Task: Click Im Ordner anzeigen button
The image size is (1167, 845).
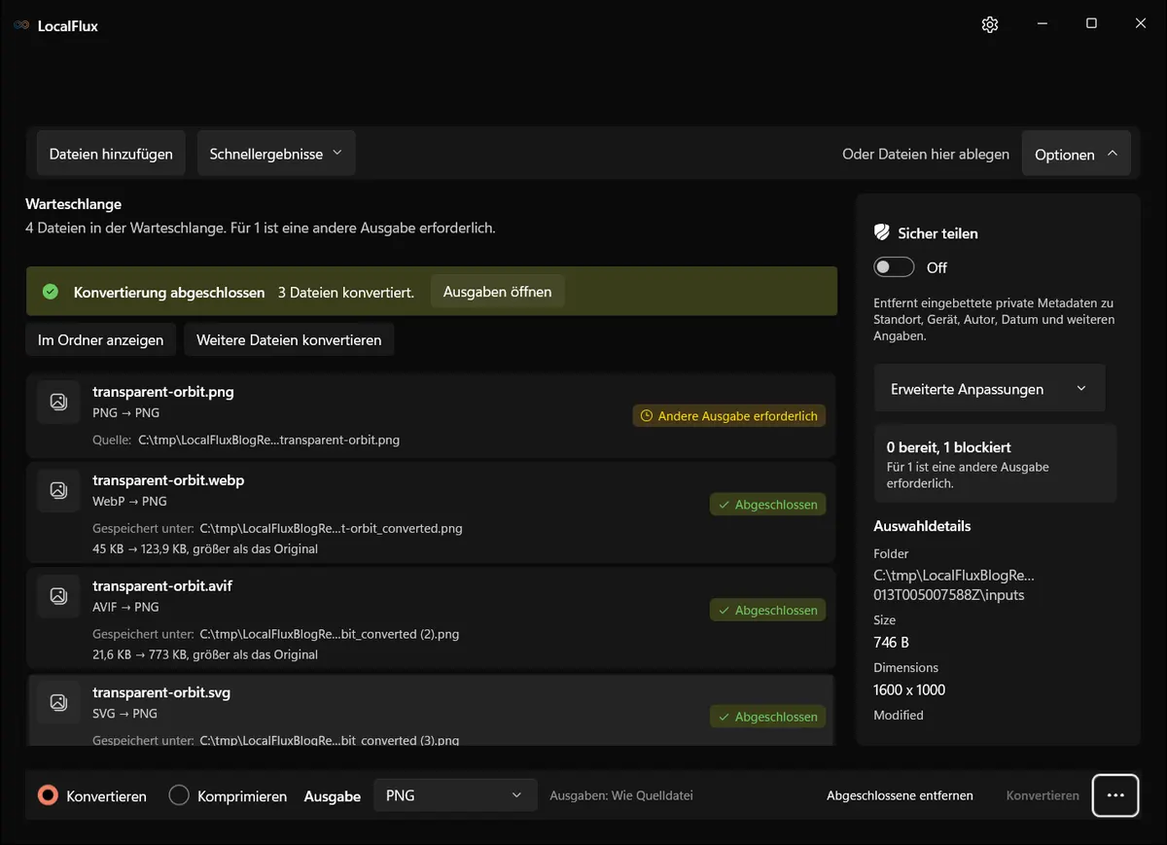Action: point(100,340)
